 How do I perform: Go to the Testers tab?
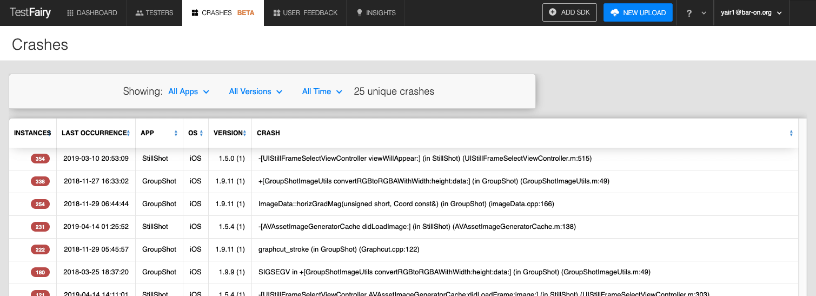coord(154,13)
